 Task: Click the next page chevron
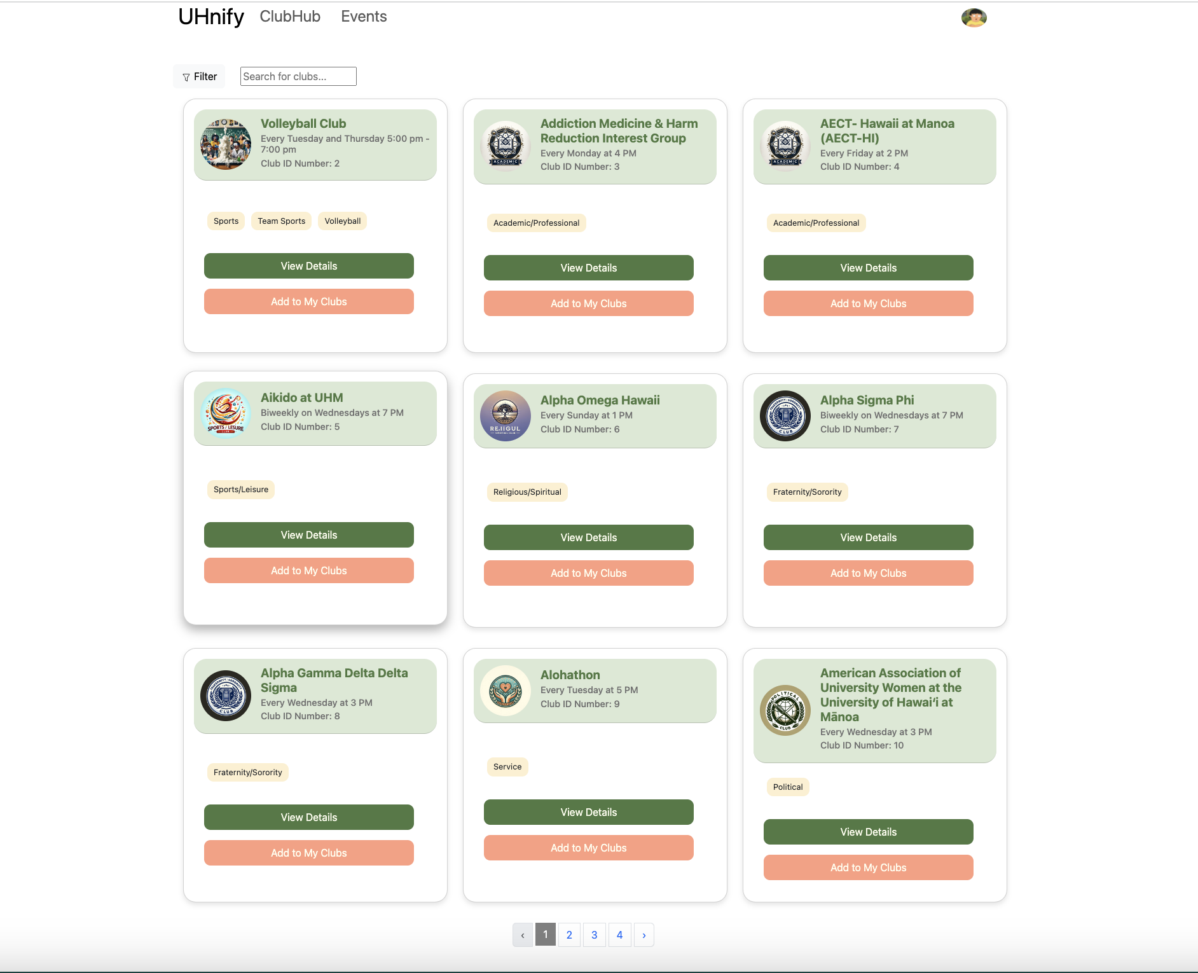tap(645, 935)
